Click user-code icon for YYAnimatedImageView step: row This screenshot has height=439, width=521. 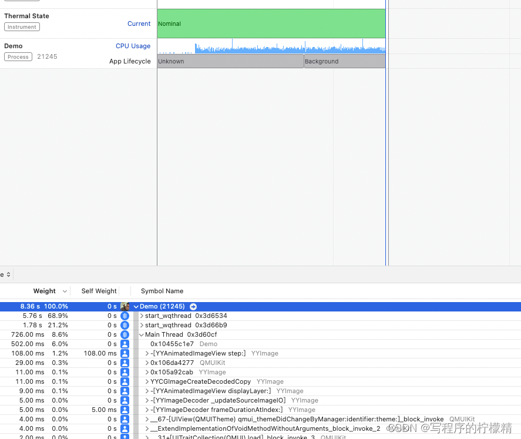[125, 353]
